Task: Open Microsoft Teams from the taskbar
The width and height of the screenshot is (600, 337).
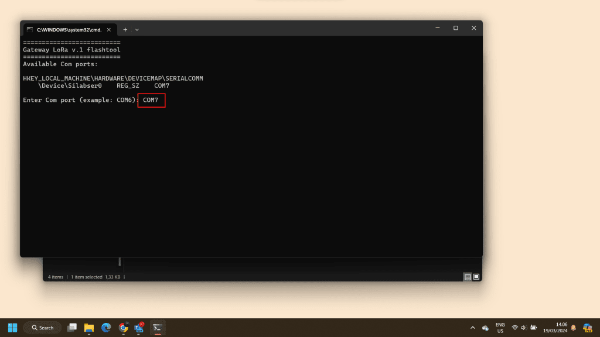Action: [x=140, y=328]
